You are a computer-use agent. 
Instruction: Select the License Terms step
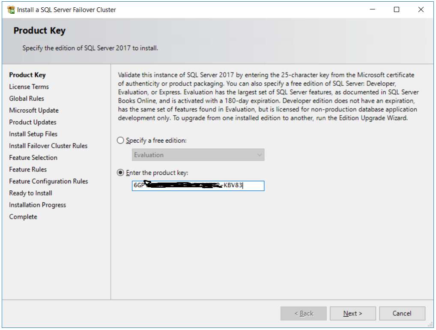(29, 87)
